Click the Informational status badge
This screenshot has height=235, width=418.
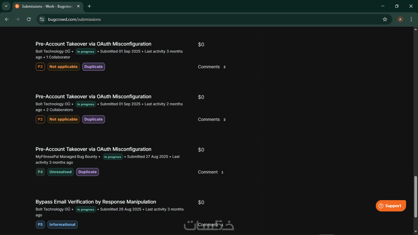(x=62, y=225)
